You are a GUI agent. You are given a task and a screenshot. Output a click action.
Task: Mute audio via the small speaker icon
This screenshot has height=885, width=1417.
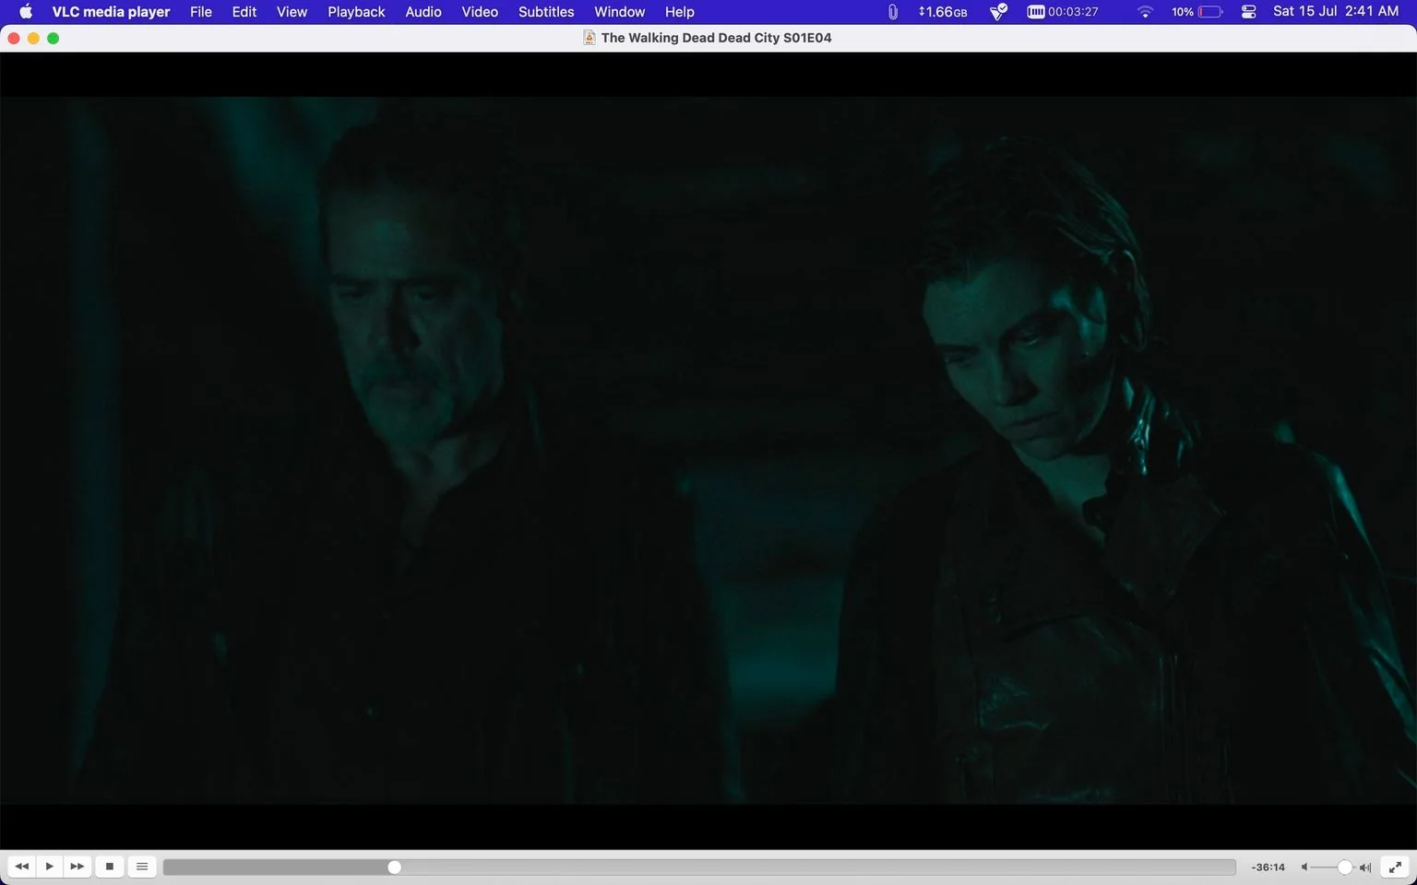pyautogui.click(x=1304, y=867)
